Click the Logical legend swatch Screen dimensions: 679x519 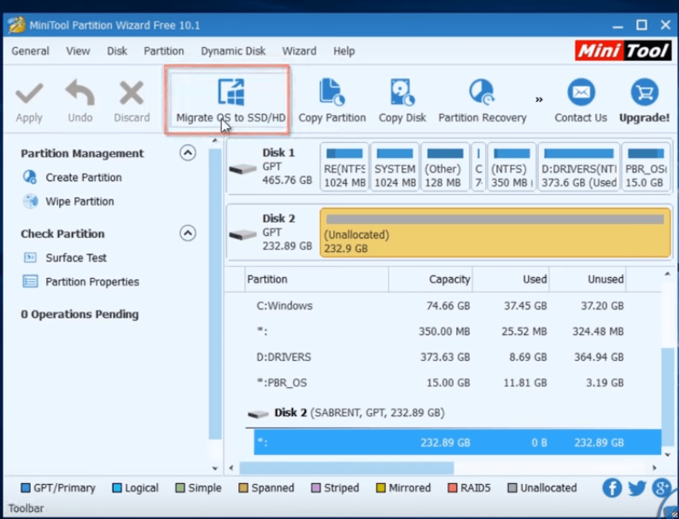(x=117, y=488)
